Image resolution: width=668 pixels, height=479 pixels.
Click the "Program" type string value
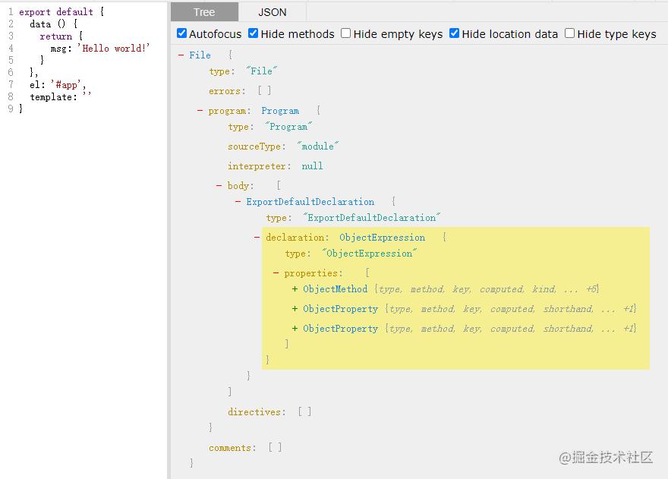pos(288,127)
